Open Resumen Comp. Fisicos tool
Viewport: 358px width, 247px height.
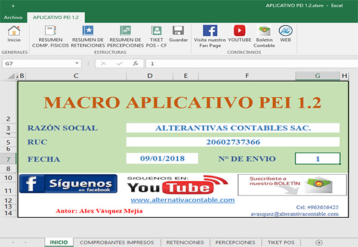51,31
